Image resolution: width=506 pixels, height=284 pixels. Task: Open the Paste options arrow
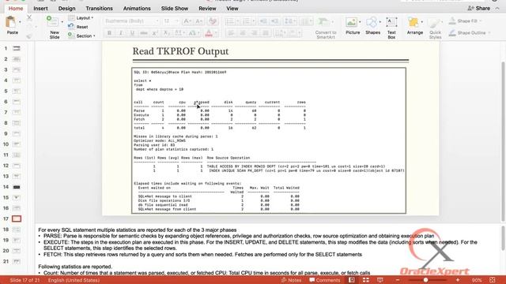click(x=20, y=22)
